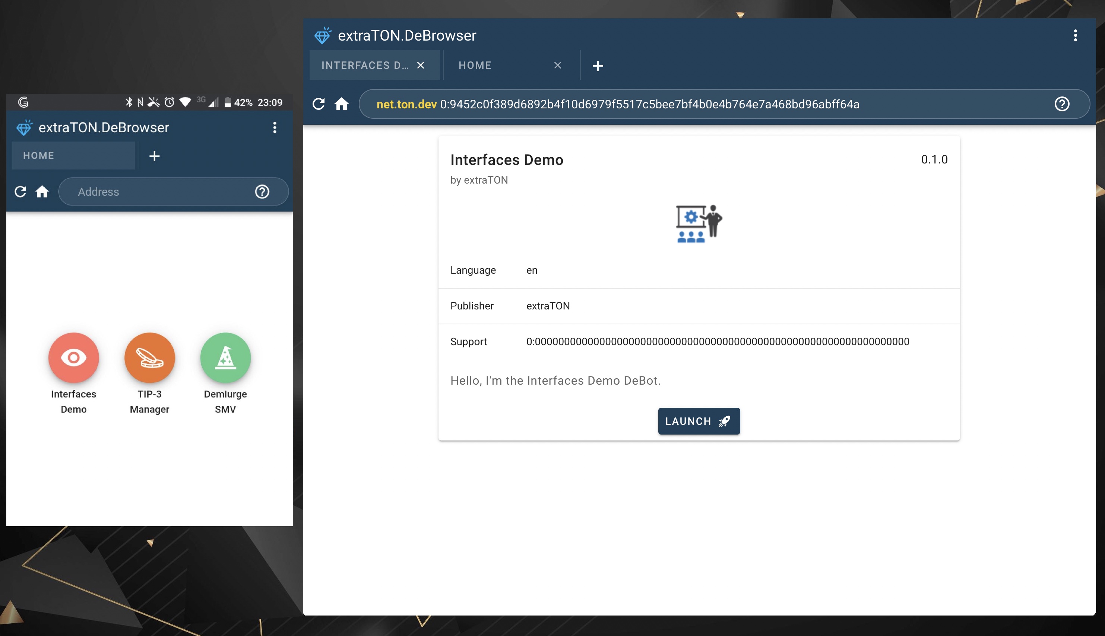Open the Interfaces Demo eye icon
Viewport: 1105px width, 636px height.
pos(73,358)
